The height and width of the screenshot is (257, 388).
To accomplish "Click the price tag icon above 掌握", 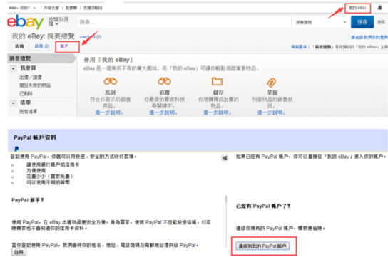I will (271, 83).
